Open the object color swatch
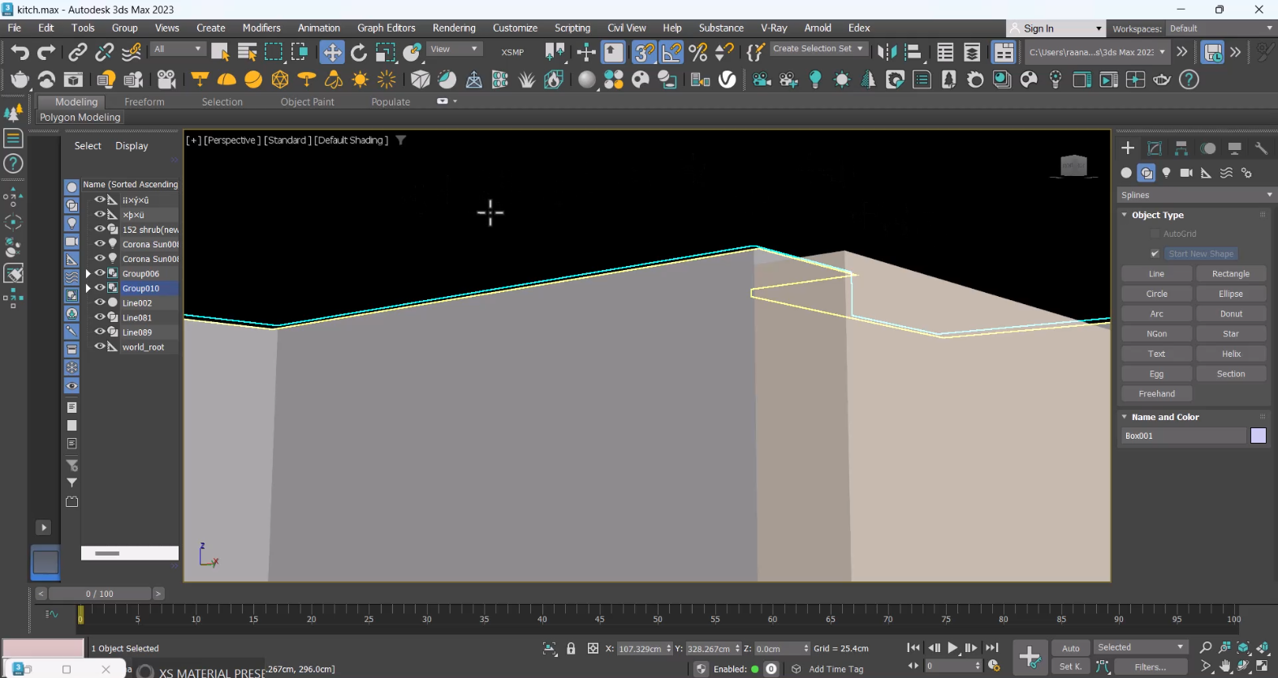The width and height of the screenshot is (1278, 678). (1258, 436)
